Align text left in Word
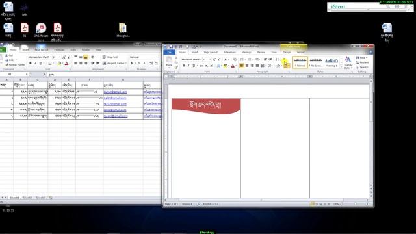 tap(242, 66)
